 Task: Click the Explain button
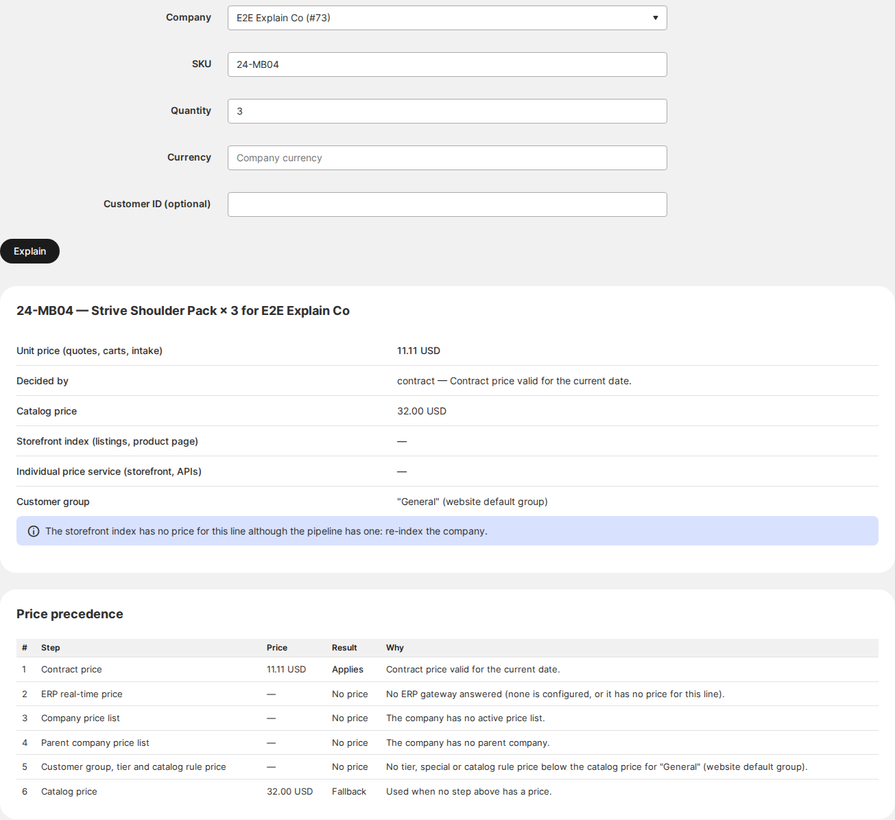[x=29, y=251]
